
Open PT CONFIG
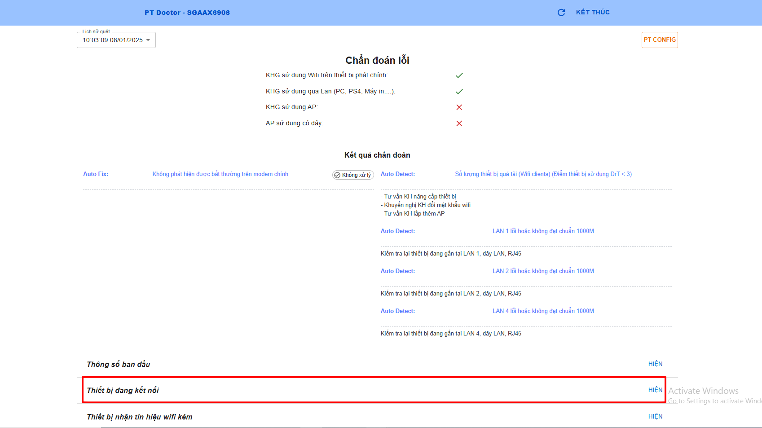(659, 40)
